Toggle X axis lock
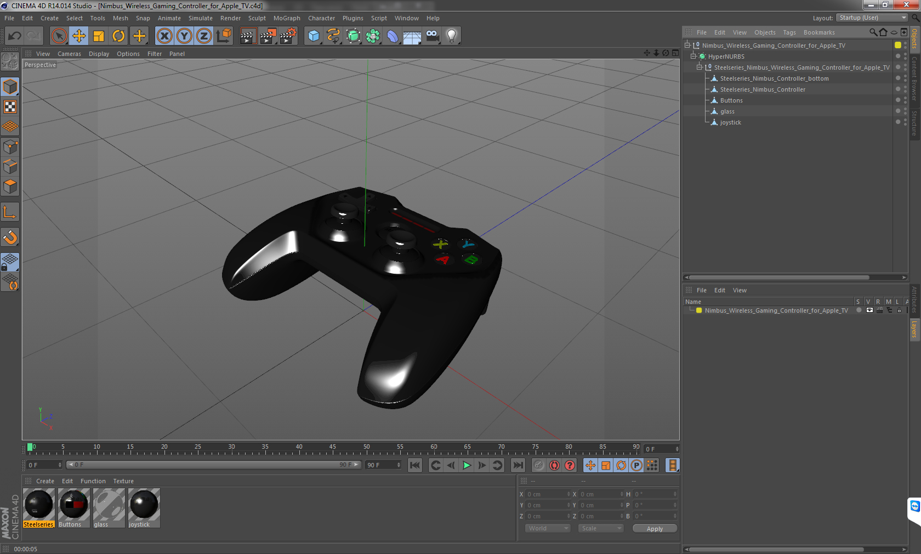Image resolution: width=921 pixels, height=554 pixels. click(164, 36)
